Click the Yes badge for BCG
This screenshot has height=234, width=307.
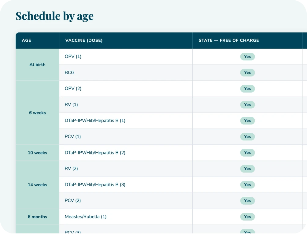click(x=247, y=73)
